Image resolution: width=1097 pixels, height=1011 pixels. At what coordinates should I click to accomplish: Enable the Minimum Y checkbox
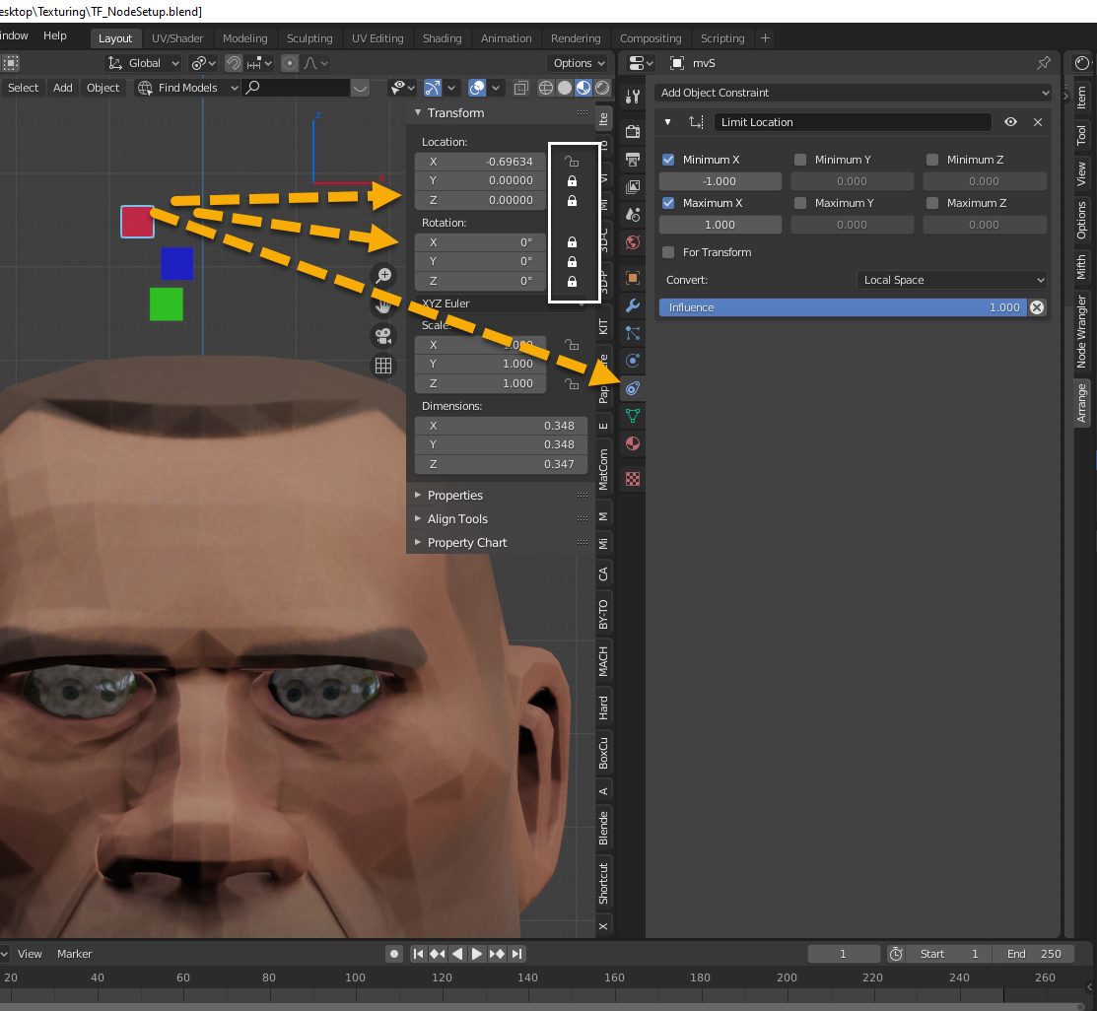tap(800, 160)
